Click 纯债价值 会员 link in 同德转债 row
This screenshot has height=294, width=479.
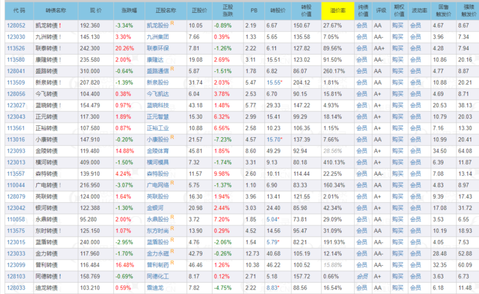362,277
